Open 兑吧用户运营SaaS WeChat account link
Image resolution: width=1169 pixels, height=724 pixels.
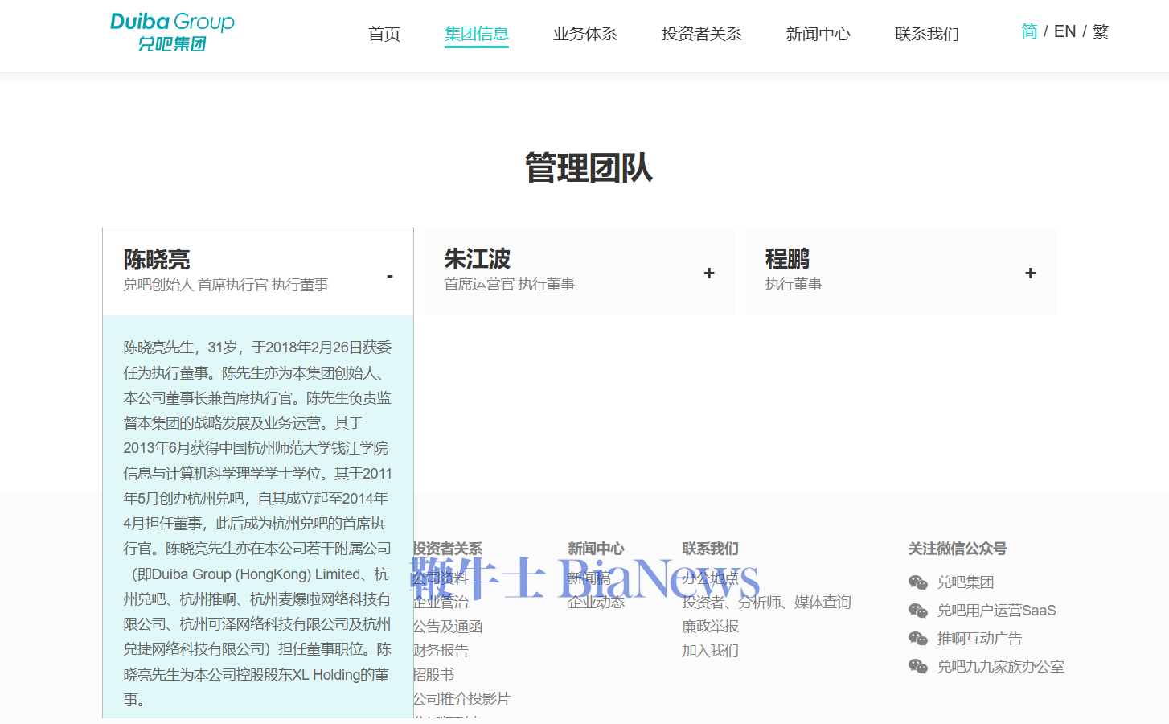997,611
